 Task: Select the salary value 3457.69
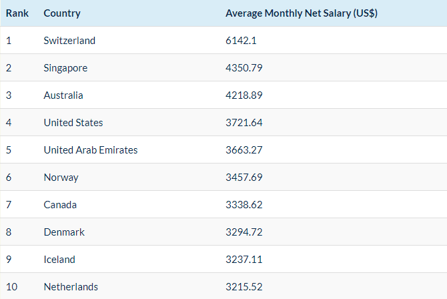244,178
